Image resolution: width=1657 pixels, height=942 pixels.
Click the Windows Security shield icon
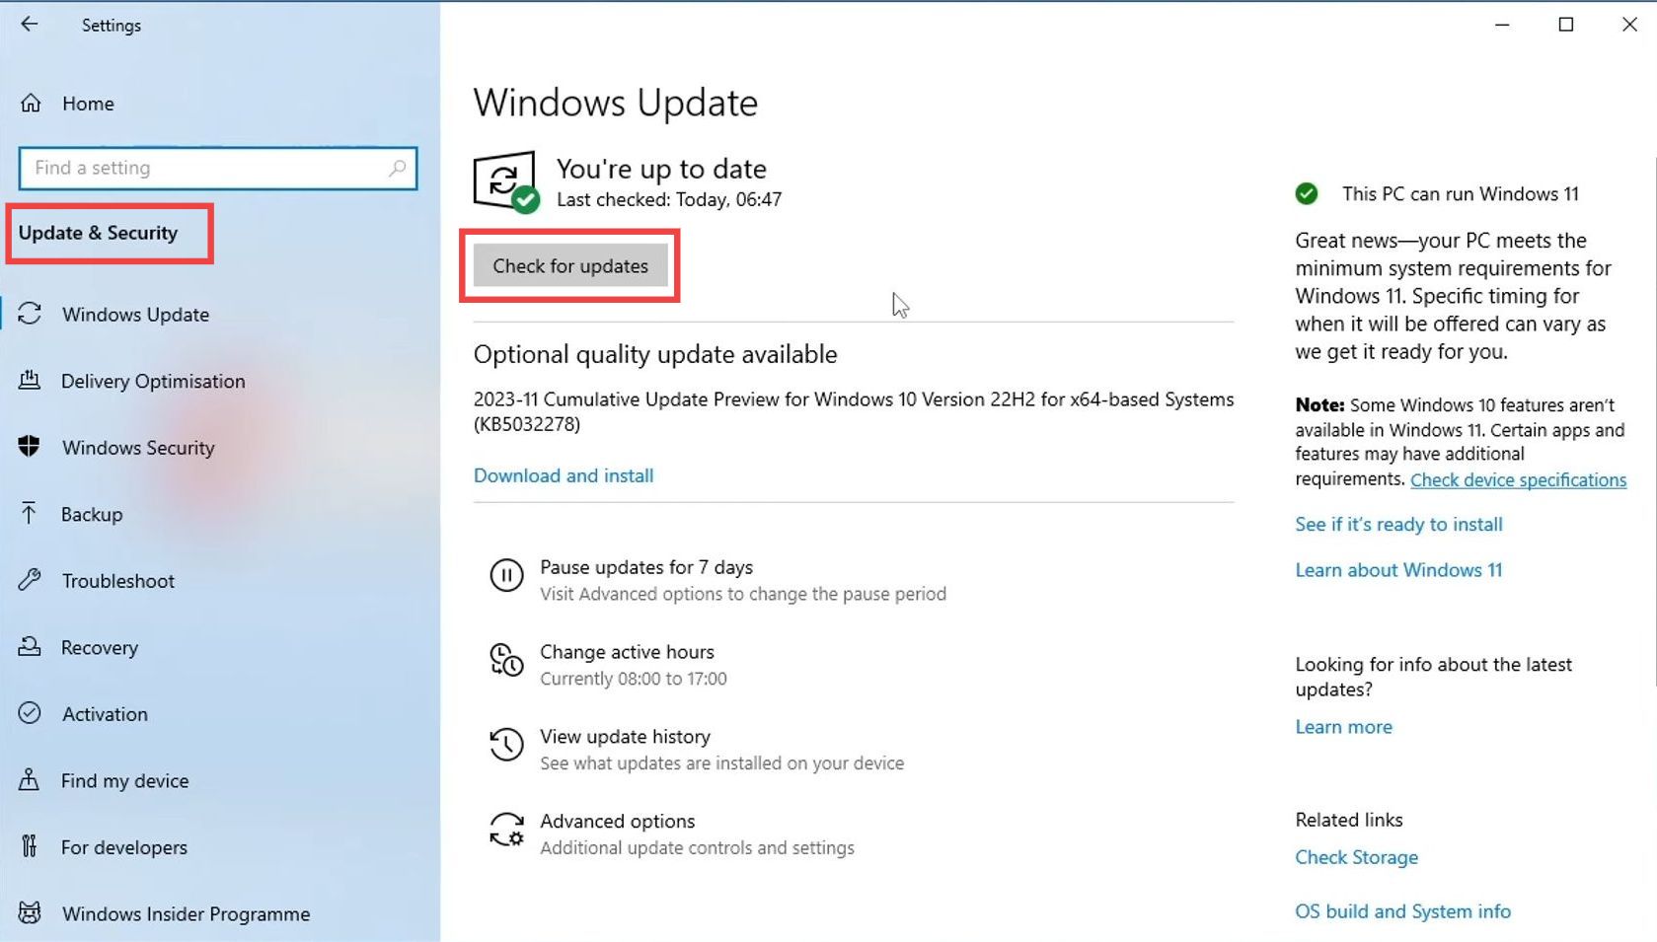(30, 446)
